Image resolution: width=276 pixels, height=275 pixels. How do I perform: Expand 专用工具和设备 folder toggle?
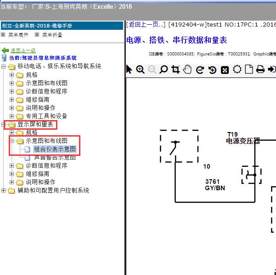pos(11,116)
